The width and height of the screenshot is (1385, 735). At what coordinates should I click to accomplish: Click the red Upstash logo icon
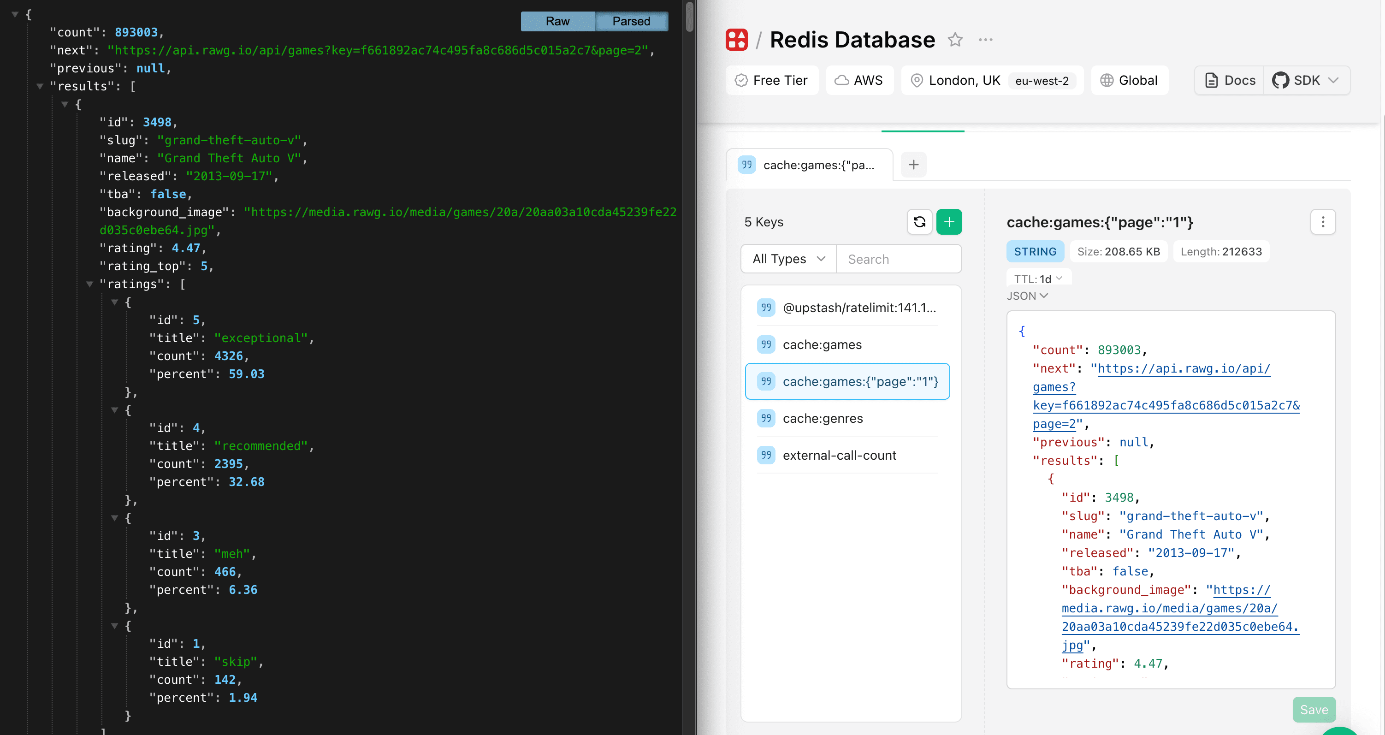pos(737,40)
